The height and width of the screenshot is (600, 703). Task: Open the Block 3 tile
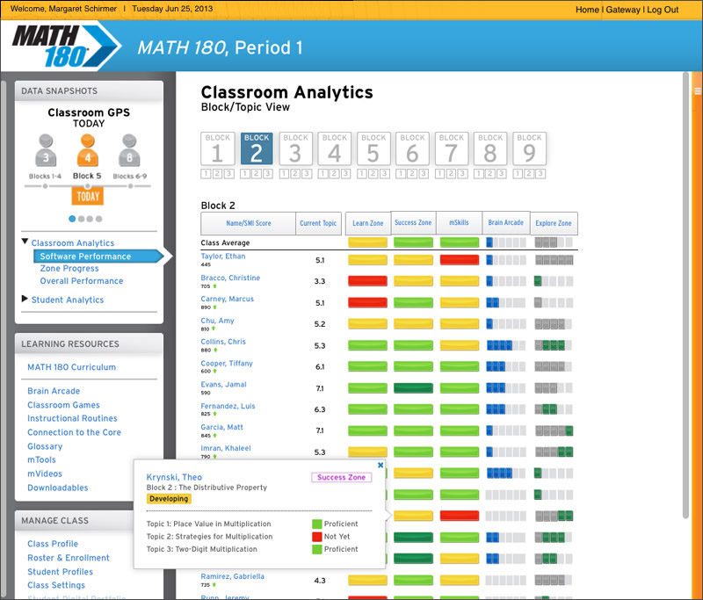pyautogui.click(x=295, y=148)
